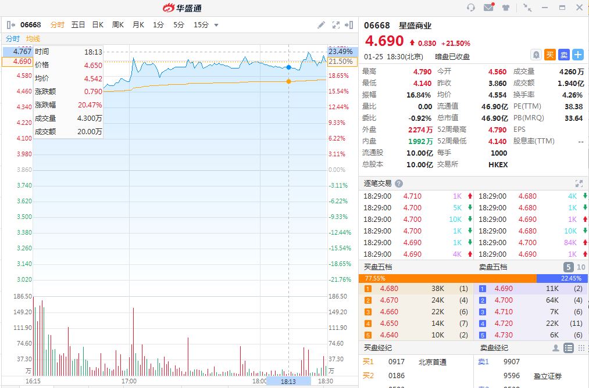Screen dimensions: 589x388
Task: Toggle the 均线 average line display
Action: point(33,38)
